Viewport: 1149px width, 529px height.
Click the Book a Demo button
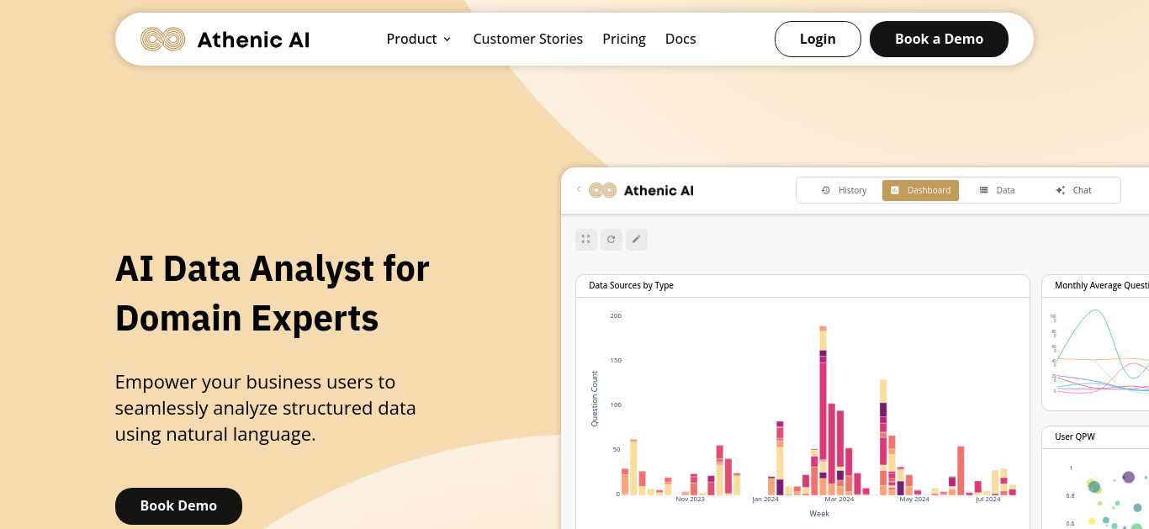(x=939, y=39)
